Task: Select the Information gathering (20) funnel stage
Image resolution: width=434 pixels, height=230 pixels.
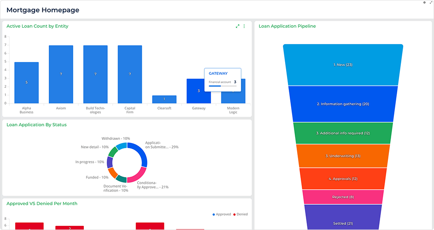Action: pos(343,104)
